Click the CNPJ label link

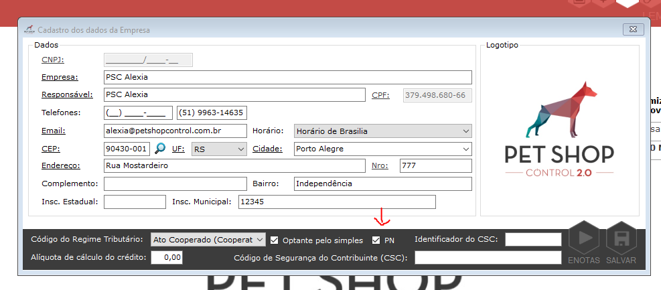(x=53, y=60)
